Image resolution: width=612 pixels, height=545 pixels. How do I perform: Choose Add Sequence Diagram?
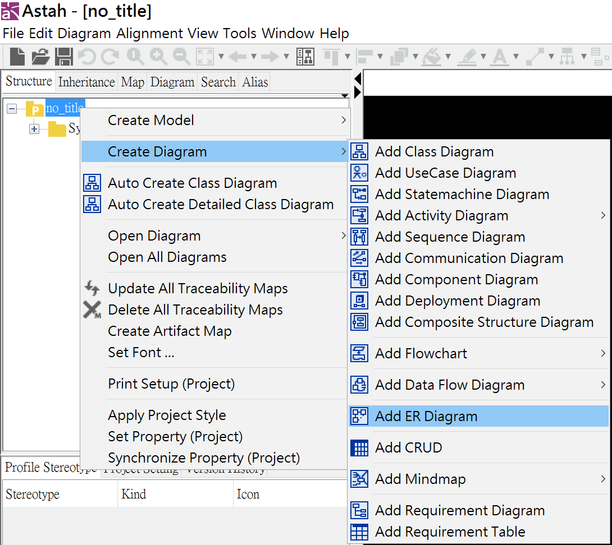coord(479,237)
